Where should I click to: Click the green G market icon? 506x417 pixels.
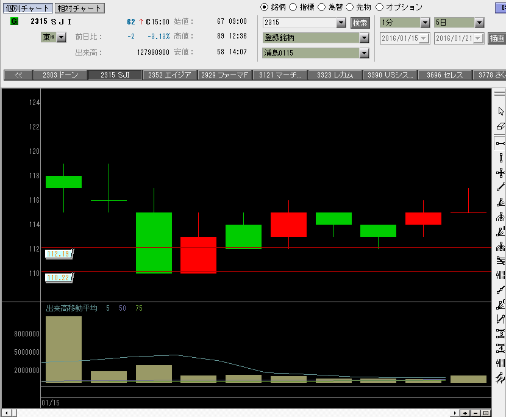[14, 21]
